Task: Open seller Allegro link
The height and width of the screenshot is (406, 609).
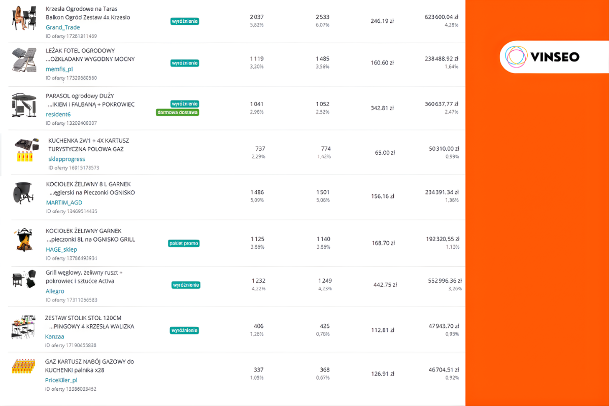Action: [55, 291]
